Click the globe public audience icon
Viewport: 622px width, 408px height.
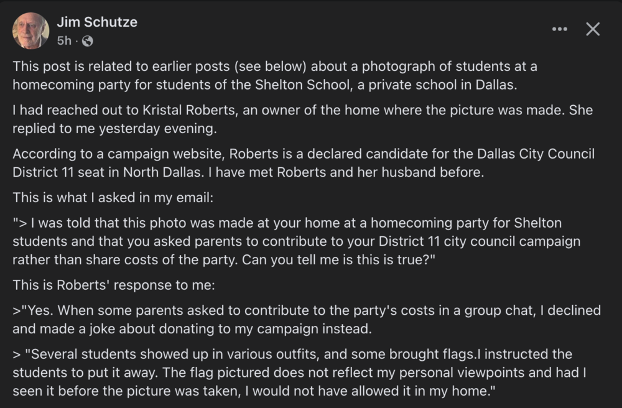pyautogui.click(x=88, y=41)
